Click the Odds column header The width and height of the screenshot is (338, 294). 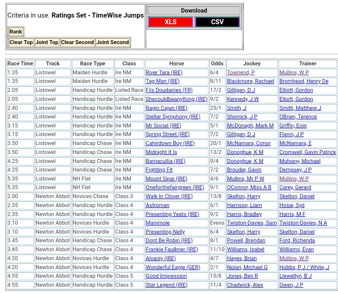217,63
